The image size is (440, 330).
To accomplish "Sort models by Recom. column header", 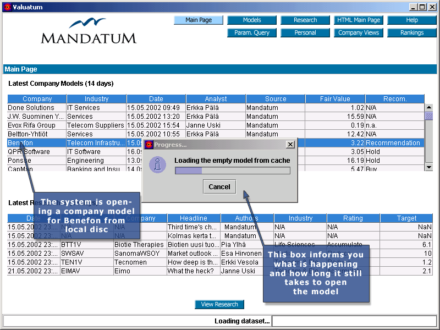I will pos(395,99).
